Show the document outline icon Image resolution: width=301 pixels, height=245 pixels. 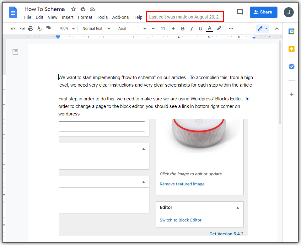tap(15, 52)
